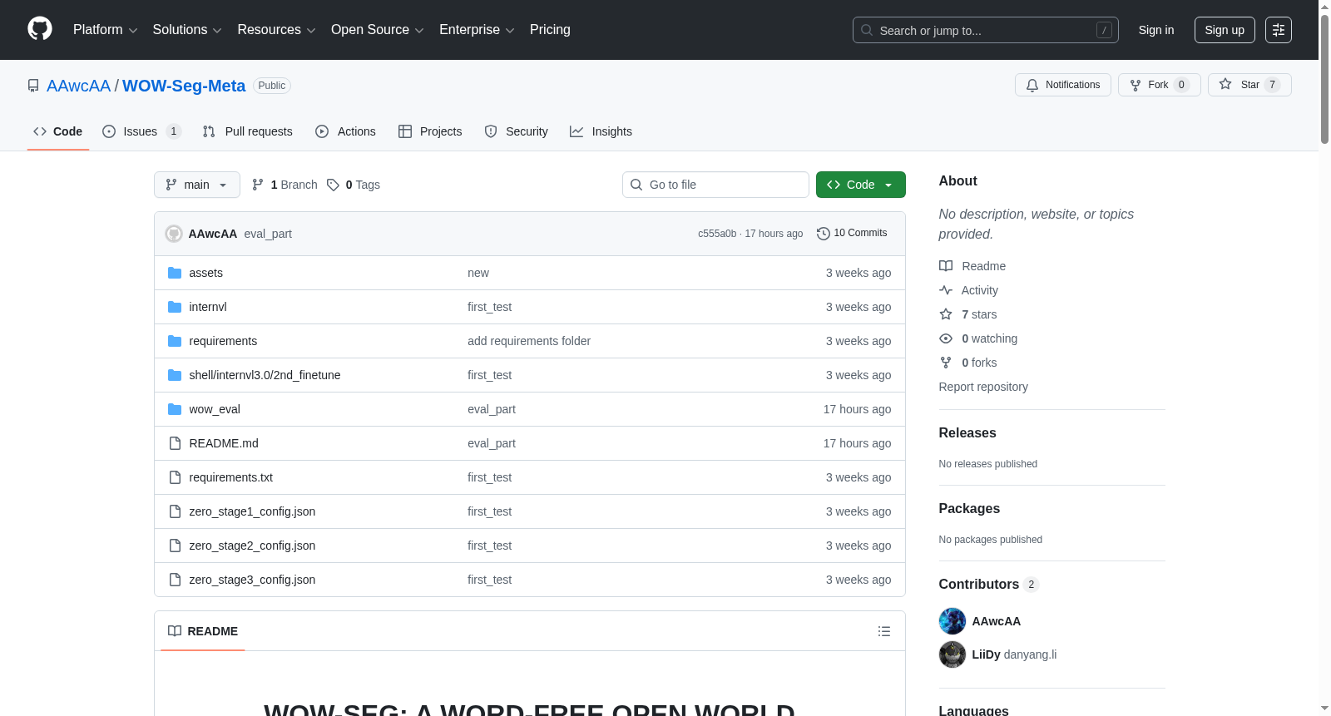Image resolution: width=1331 pixels, height=716 pixels.
Task: Click the search magnifier icon
Action: [x=867, y=30]
